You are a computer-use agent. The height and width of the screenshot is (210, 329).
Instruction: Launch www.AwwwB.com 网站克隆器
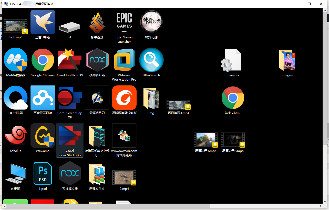pyautogui.click(x=124, y=136)
